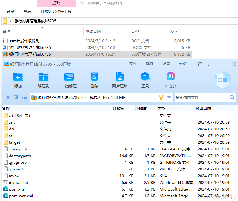238x201 pixels.
Task: Open the 操作 menu in 360压缩
Action: point(150,64)
